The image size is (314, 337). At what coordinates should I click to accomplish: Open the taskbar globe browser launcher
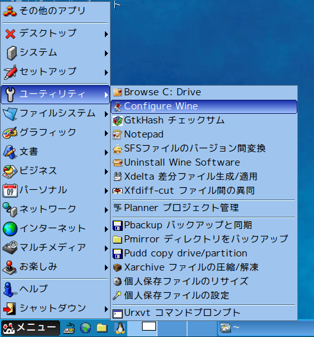pyautogui.click(x=85, y=328)
